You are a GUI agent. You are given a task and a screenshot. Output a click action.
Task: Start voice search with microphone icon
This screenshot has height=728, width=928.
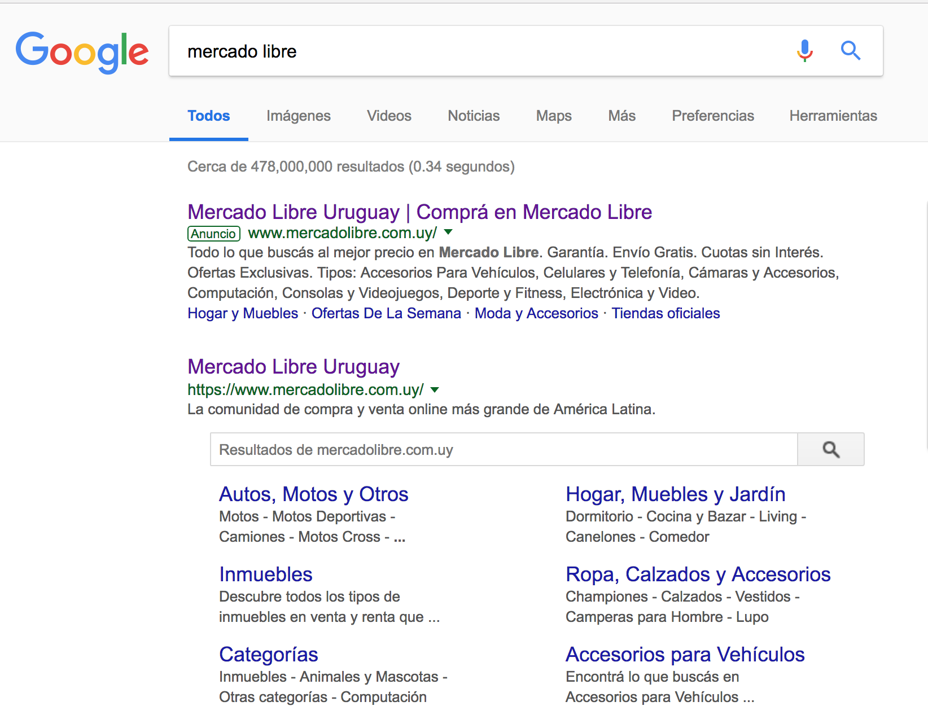tap(804, 51)
